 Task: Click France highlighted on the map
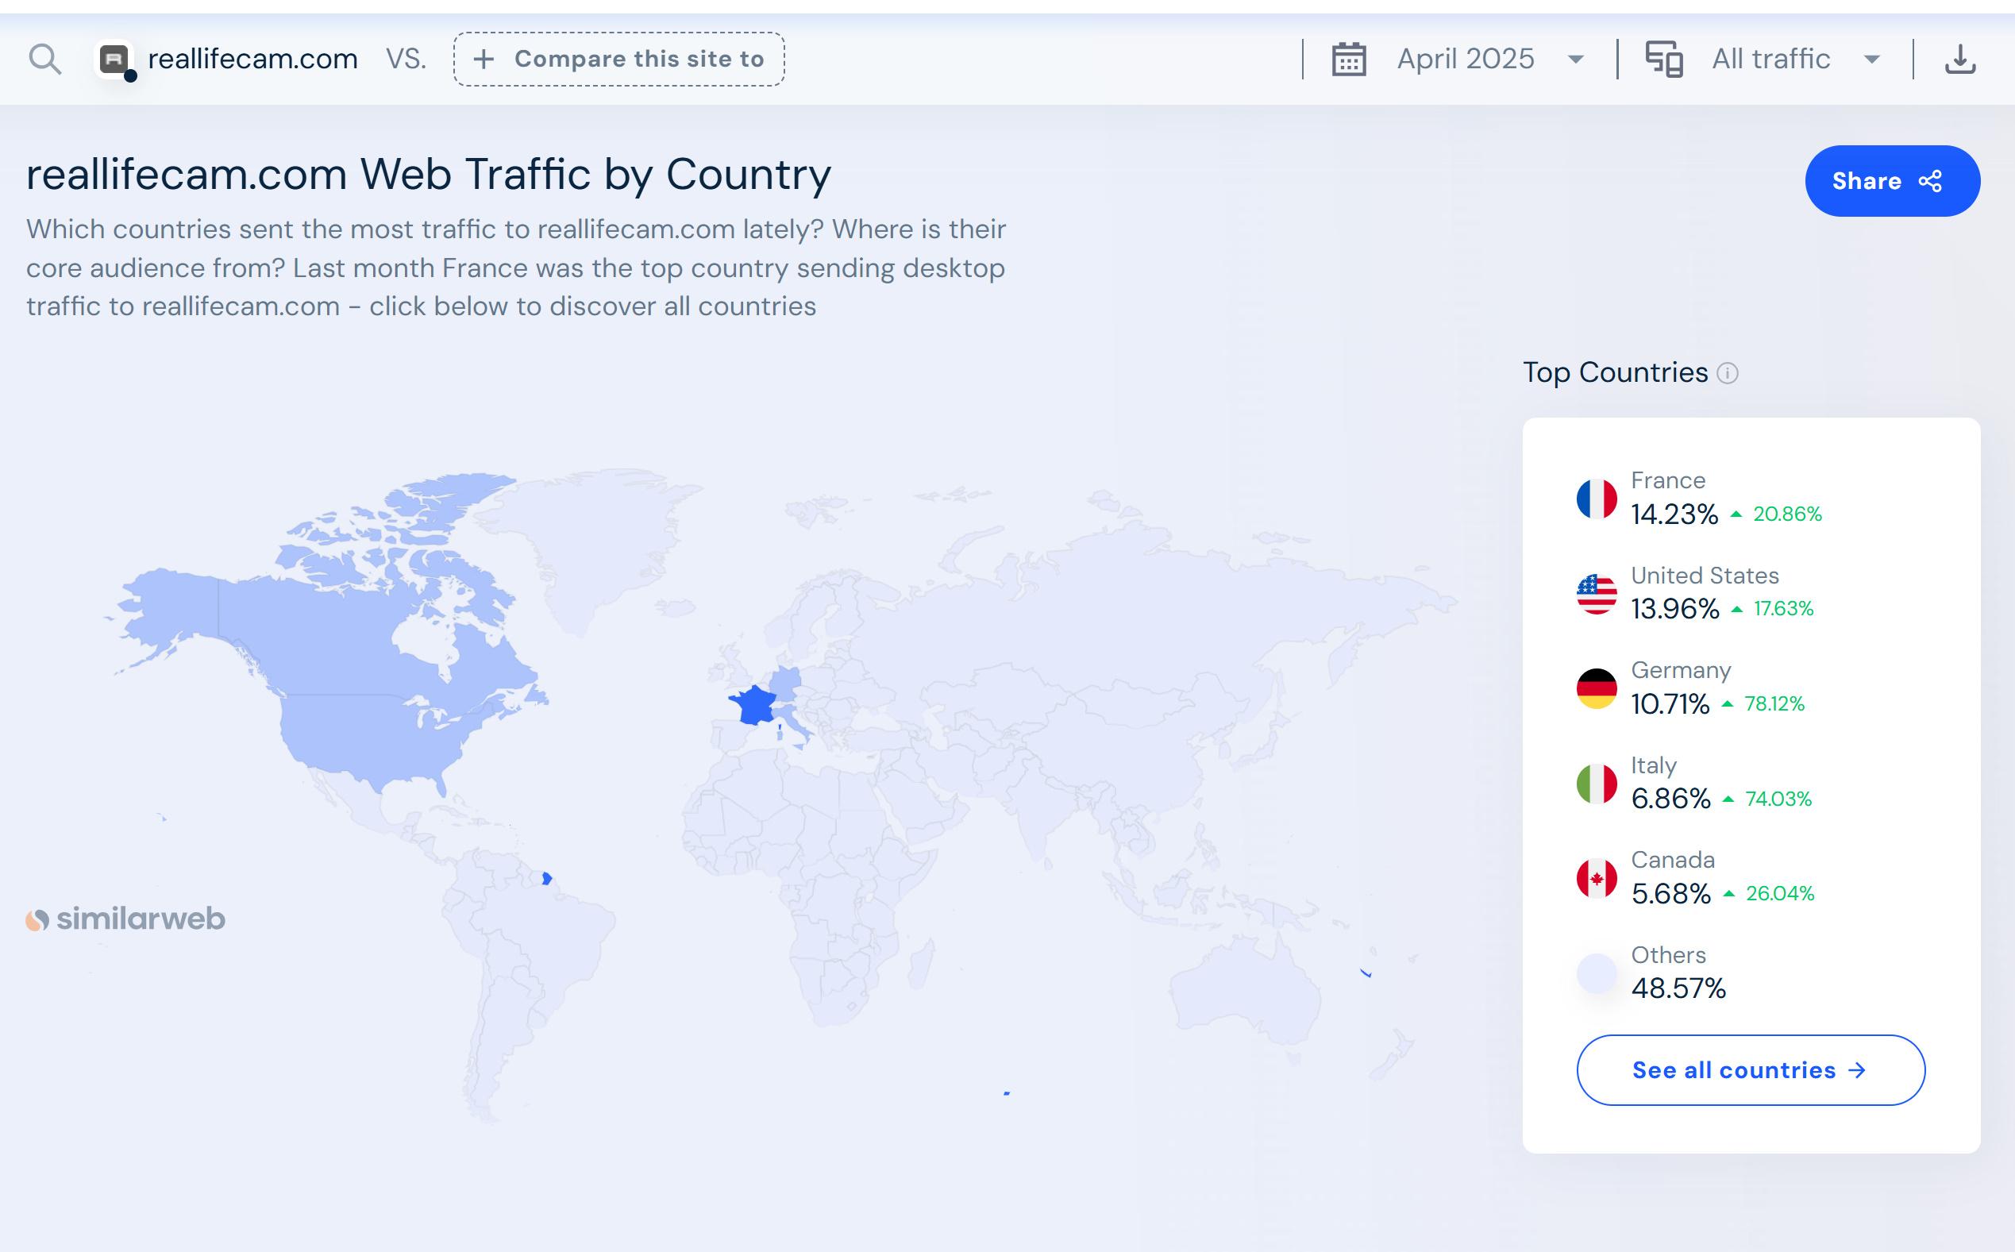(x=755, y=707)
